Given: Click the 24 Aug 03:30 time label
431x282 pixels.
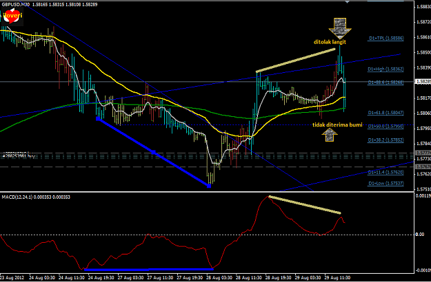Looking at the screenshot, I should [x=41, y=278].
